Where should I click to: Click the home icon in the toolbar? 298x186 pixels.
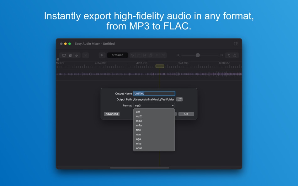click(x=70, y=55)
